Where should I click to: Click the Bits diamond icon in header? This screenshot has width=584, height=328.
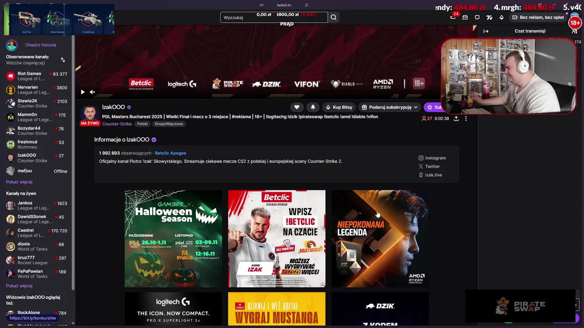click(x=501, y=17)
